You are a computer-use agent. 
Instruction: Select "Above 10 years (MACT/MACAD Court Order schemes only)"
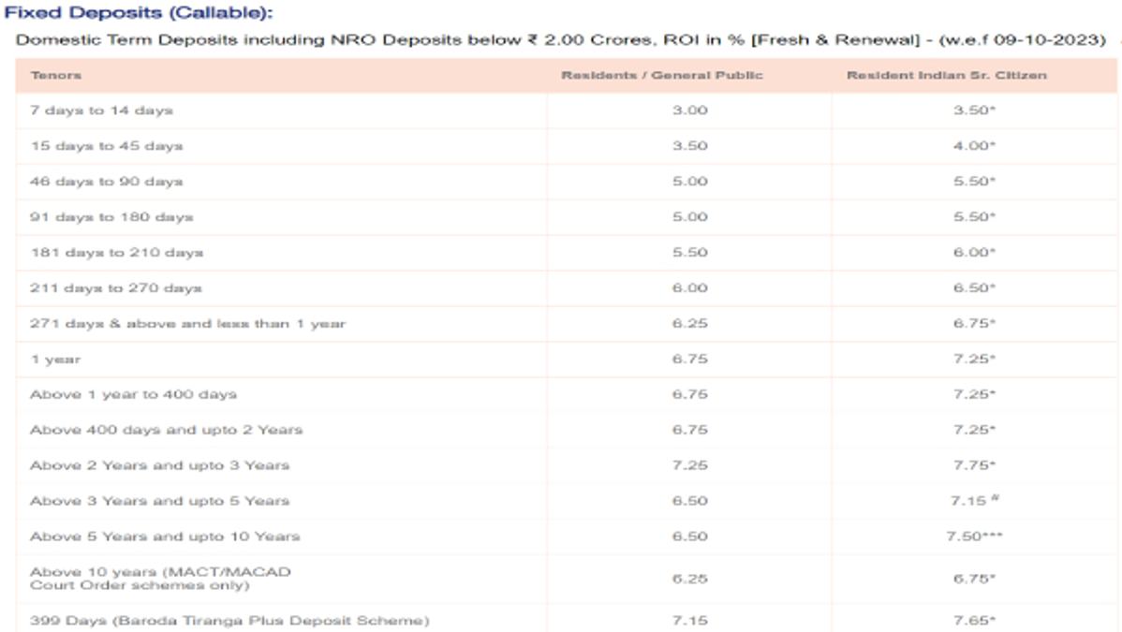pos(160,579)
